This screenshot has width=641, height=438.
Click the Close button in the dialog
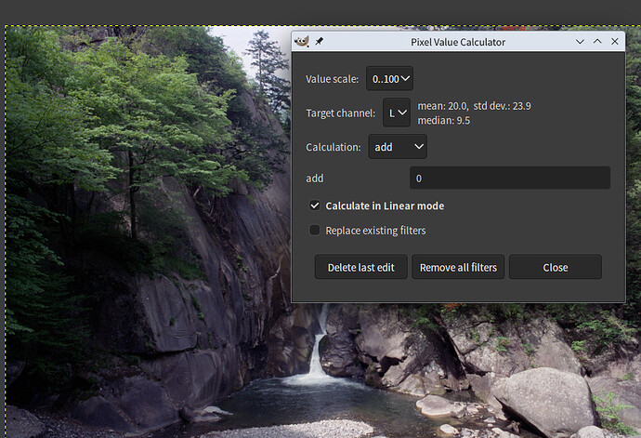(x=556, y=267)
